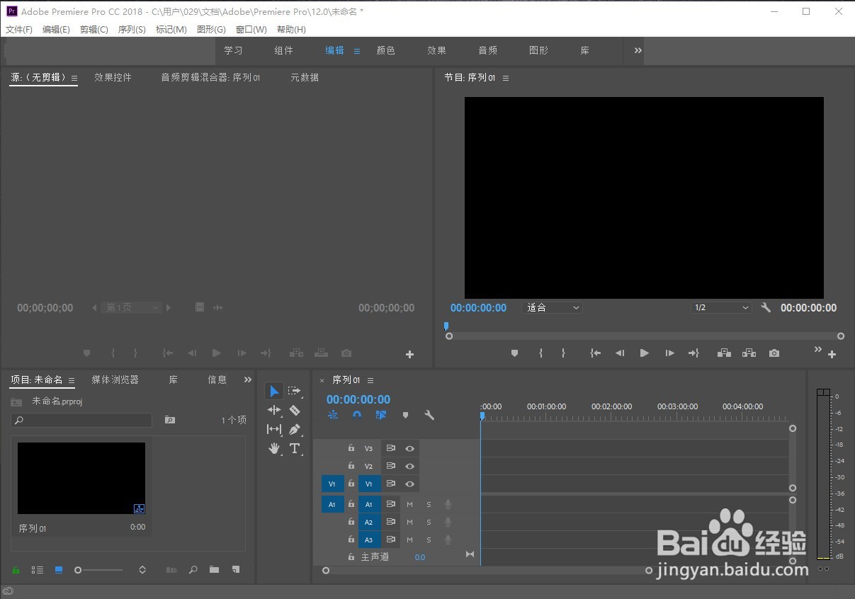The image size is (855, 599).
Task: Select the Type tool
Action: point(295,448)
